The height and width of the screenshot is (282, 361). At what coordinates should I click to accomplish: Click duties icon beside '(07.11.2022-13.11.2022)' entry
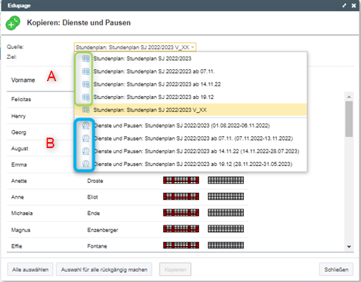point(86,138)
